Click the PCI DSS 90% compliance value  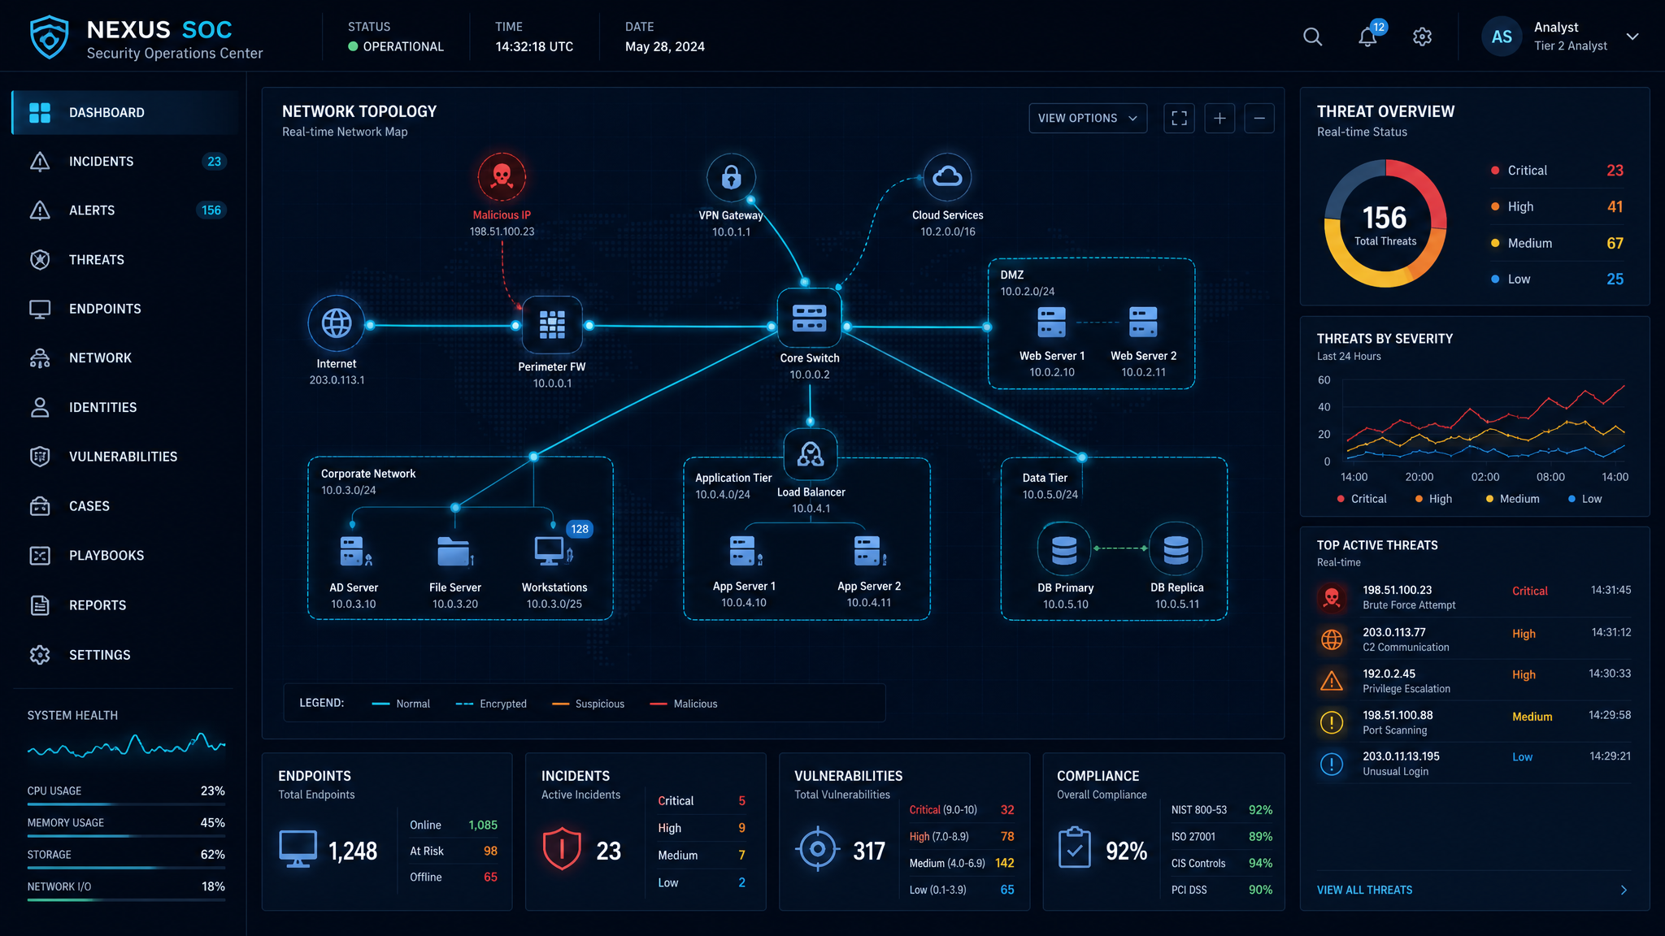(x=1260, y=890)
